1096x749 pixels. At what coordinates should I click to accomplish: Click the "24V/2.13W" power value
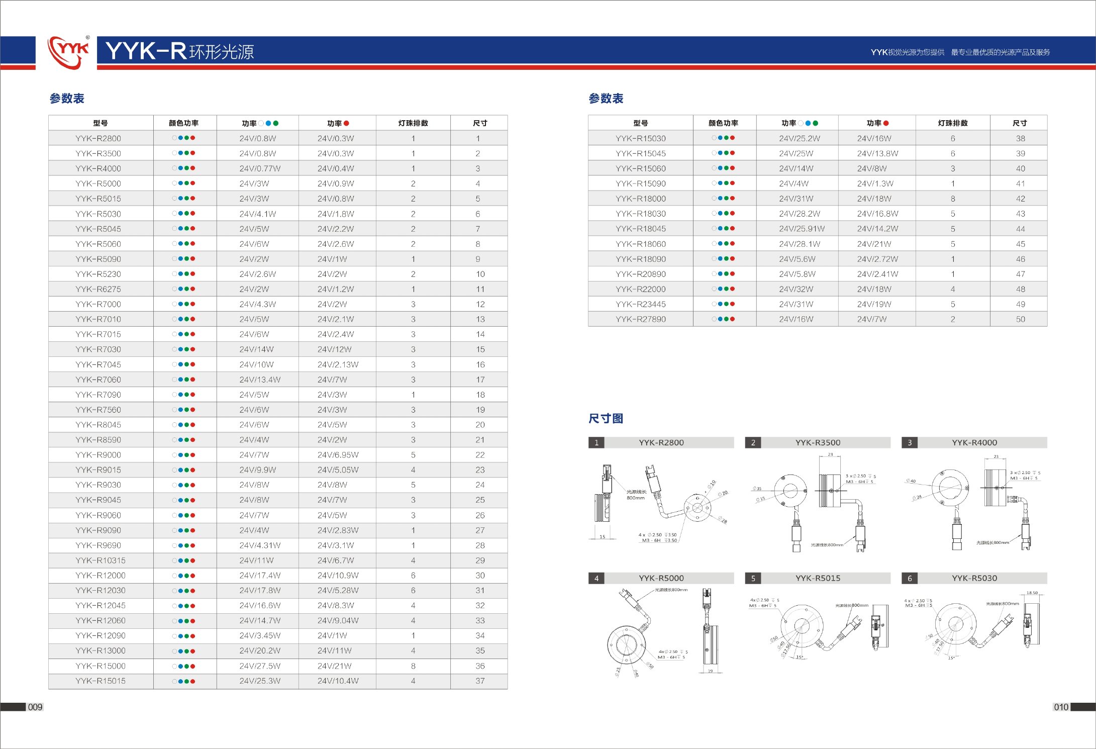click(x=338, y=364)
